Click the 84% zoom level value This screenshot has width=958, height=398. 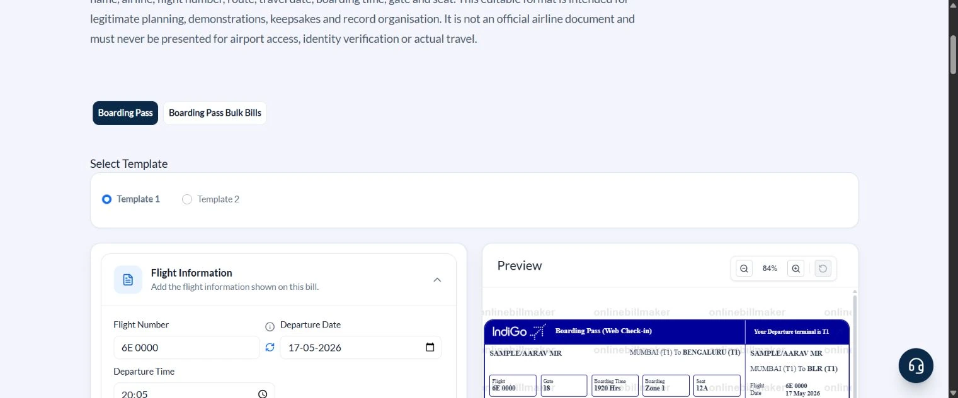(x=770, y=268)
